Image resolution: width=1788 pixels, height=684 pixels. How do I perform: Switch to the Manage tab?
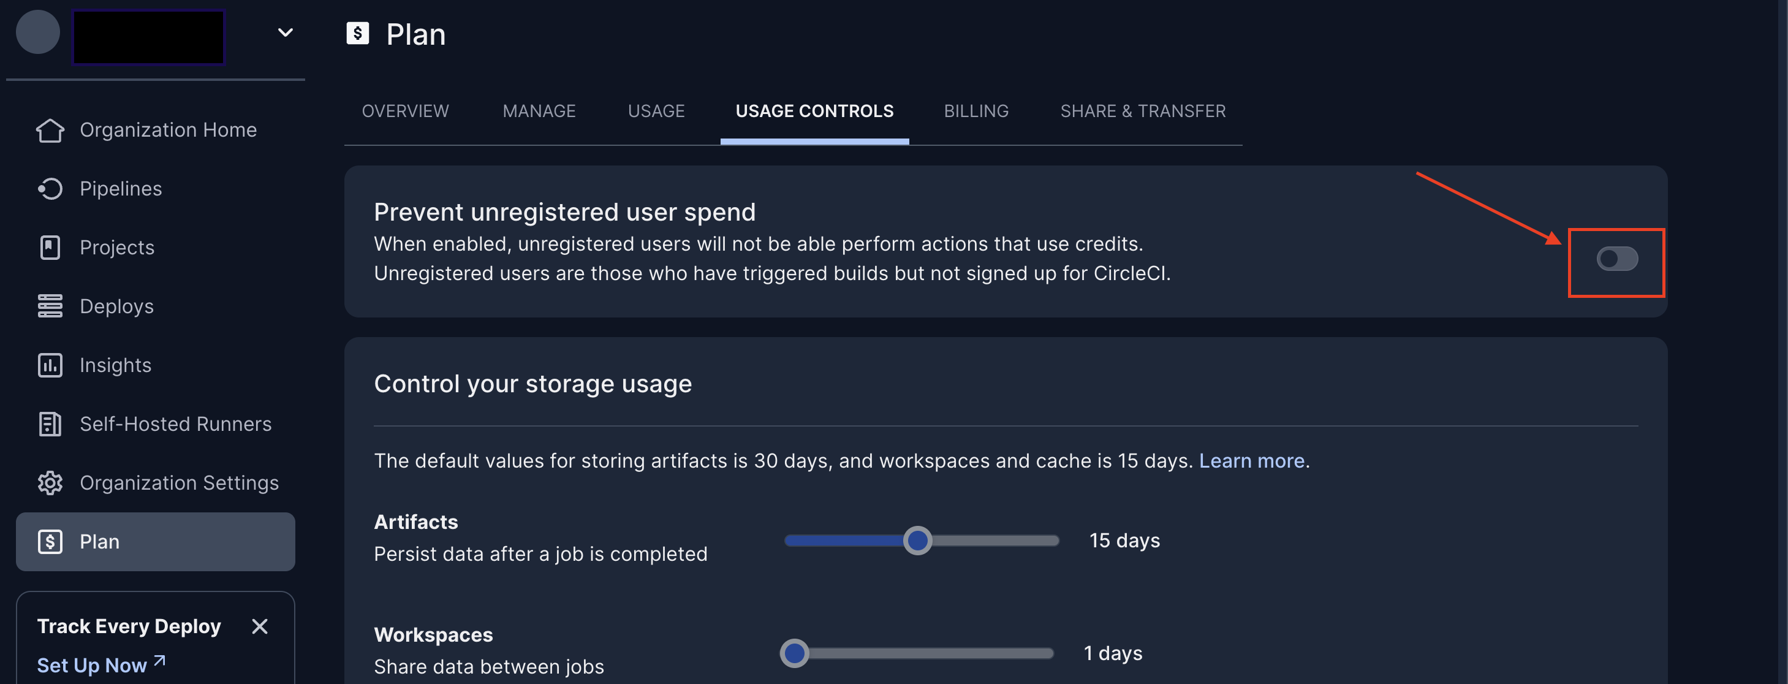[539, 111]
